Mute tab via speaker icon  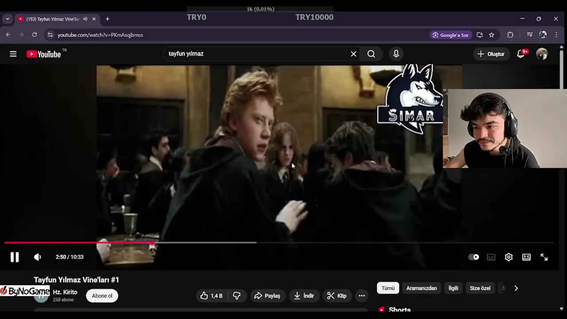[x=85, y=19]
